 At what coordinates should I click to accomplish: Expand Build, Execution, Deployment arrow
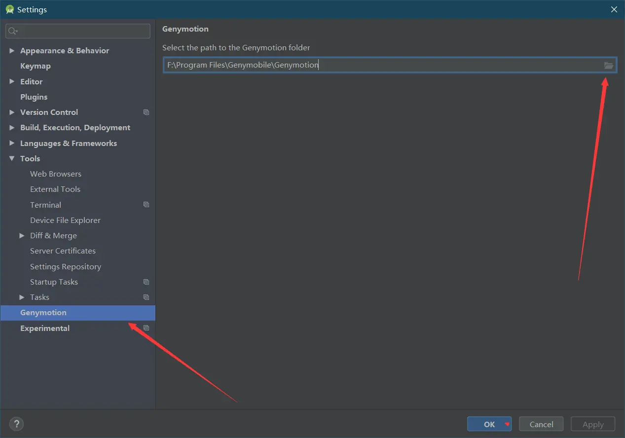point(12,128)
